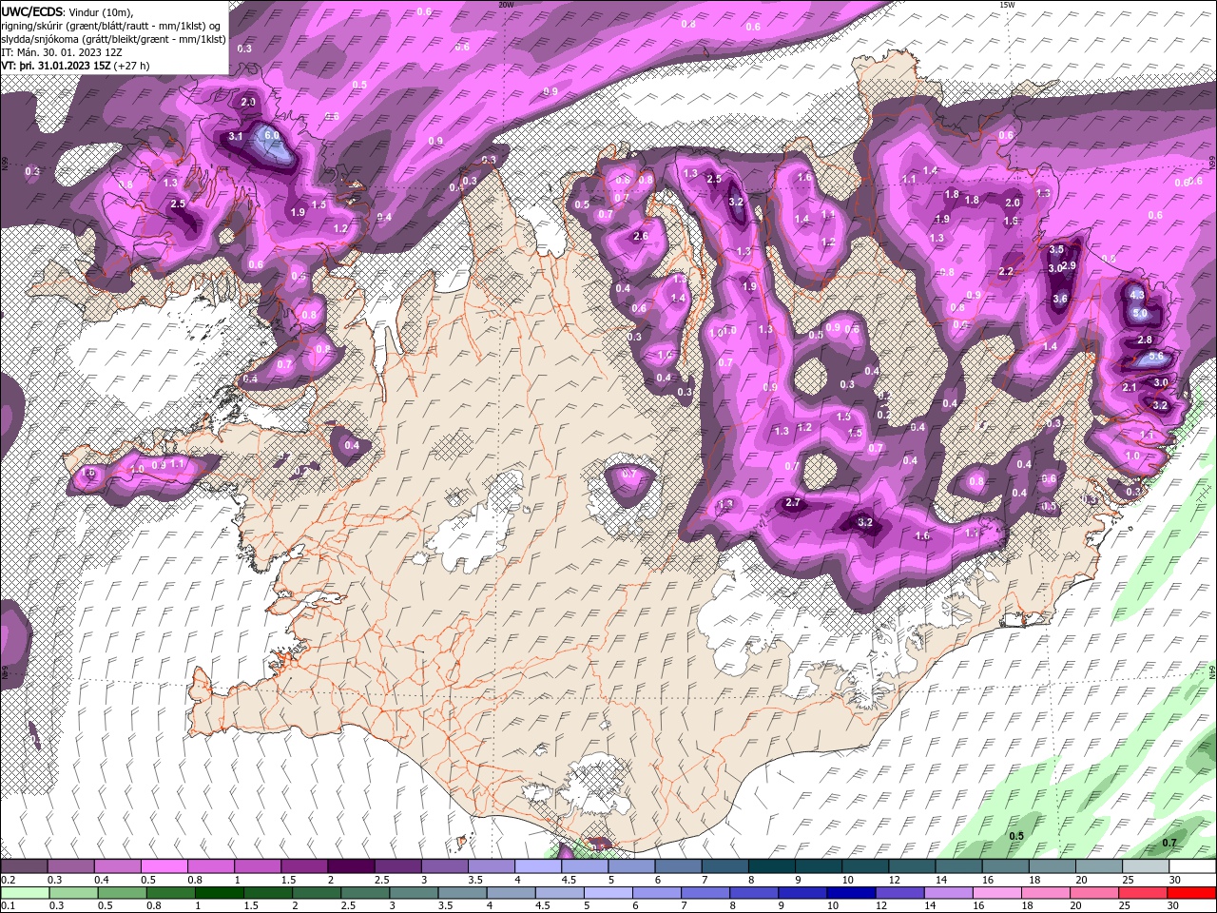The width and height of the screenshot is (1217, 913).
Task: Select the top-row legend swatch starting at 0.2
Action: (x=24, y=866)
